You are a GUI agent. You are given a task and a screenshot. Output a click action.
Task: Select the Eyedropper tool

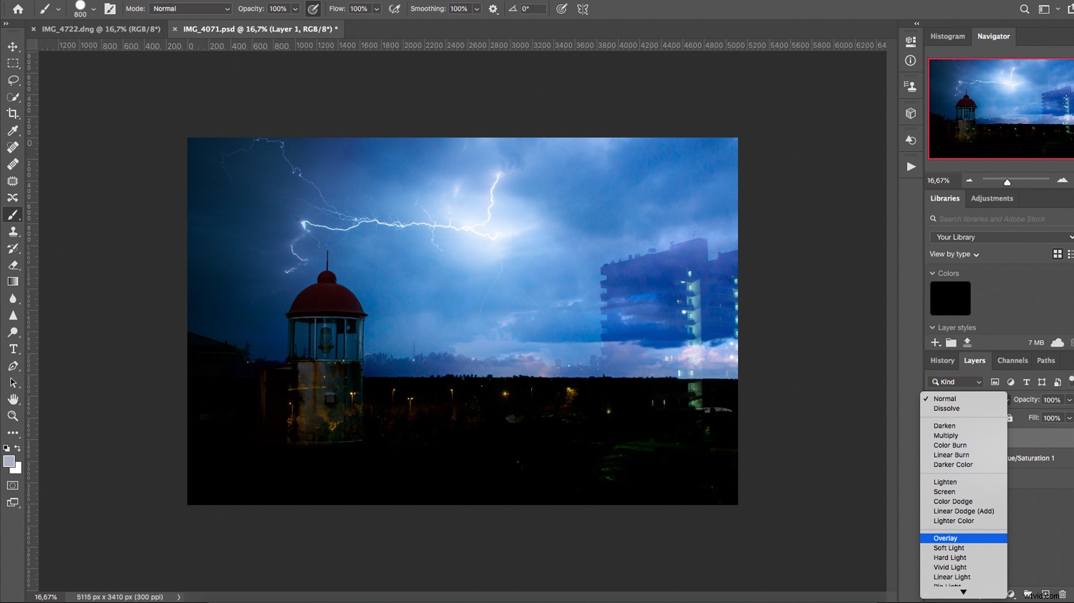point(12,130)
